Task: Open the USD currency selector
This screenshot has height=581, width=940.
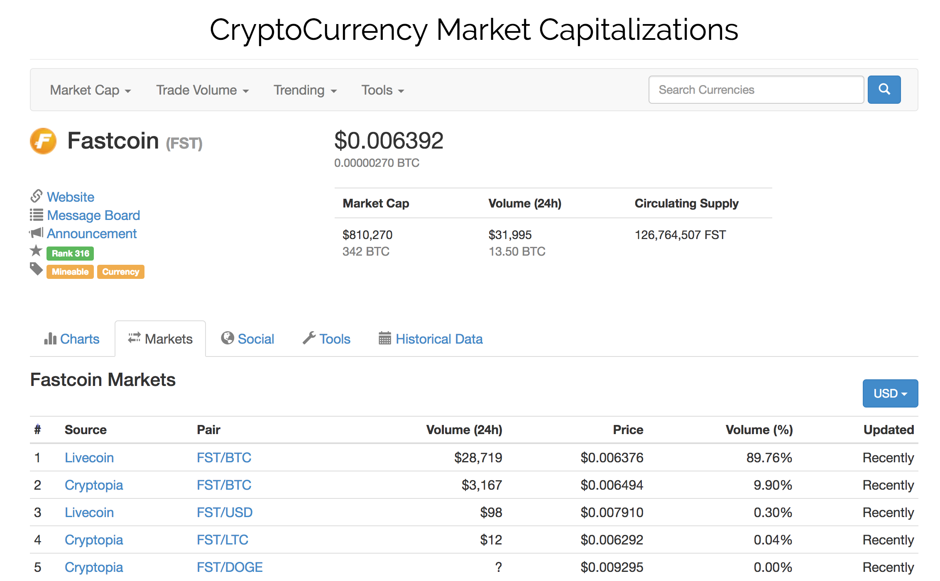Action: [890, 393]
